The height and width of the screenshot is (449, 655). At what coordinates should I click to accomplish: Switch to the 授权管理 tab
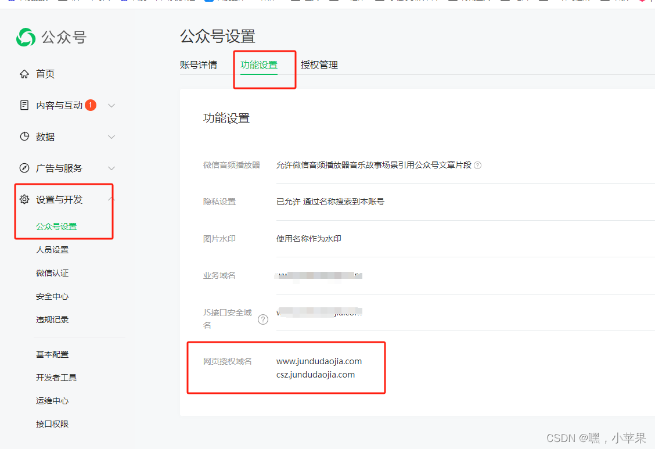point(319,64)
